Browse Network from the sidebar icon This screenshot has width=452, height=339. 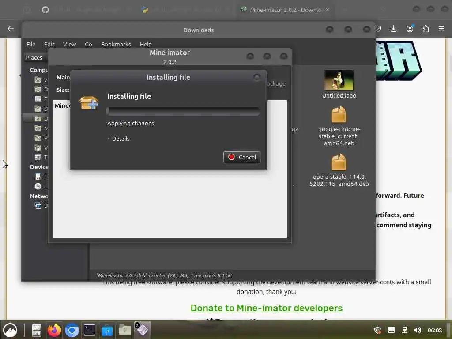(38, 206)
